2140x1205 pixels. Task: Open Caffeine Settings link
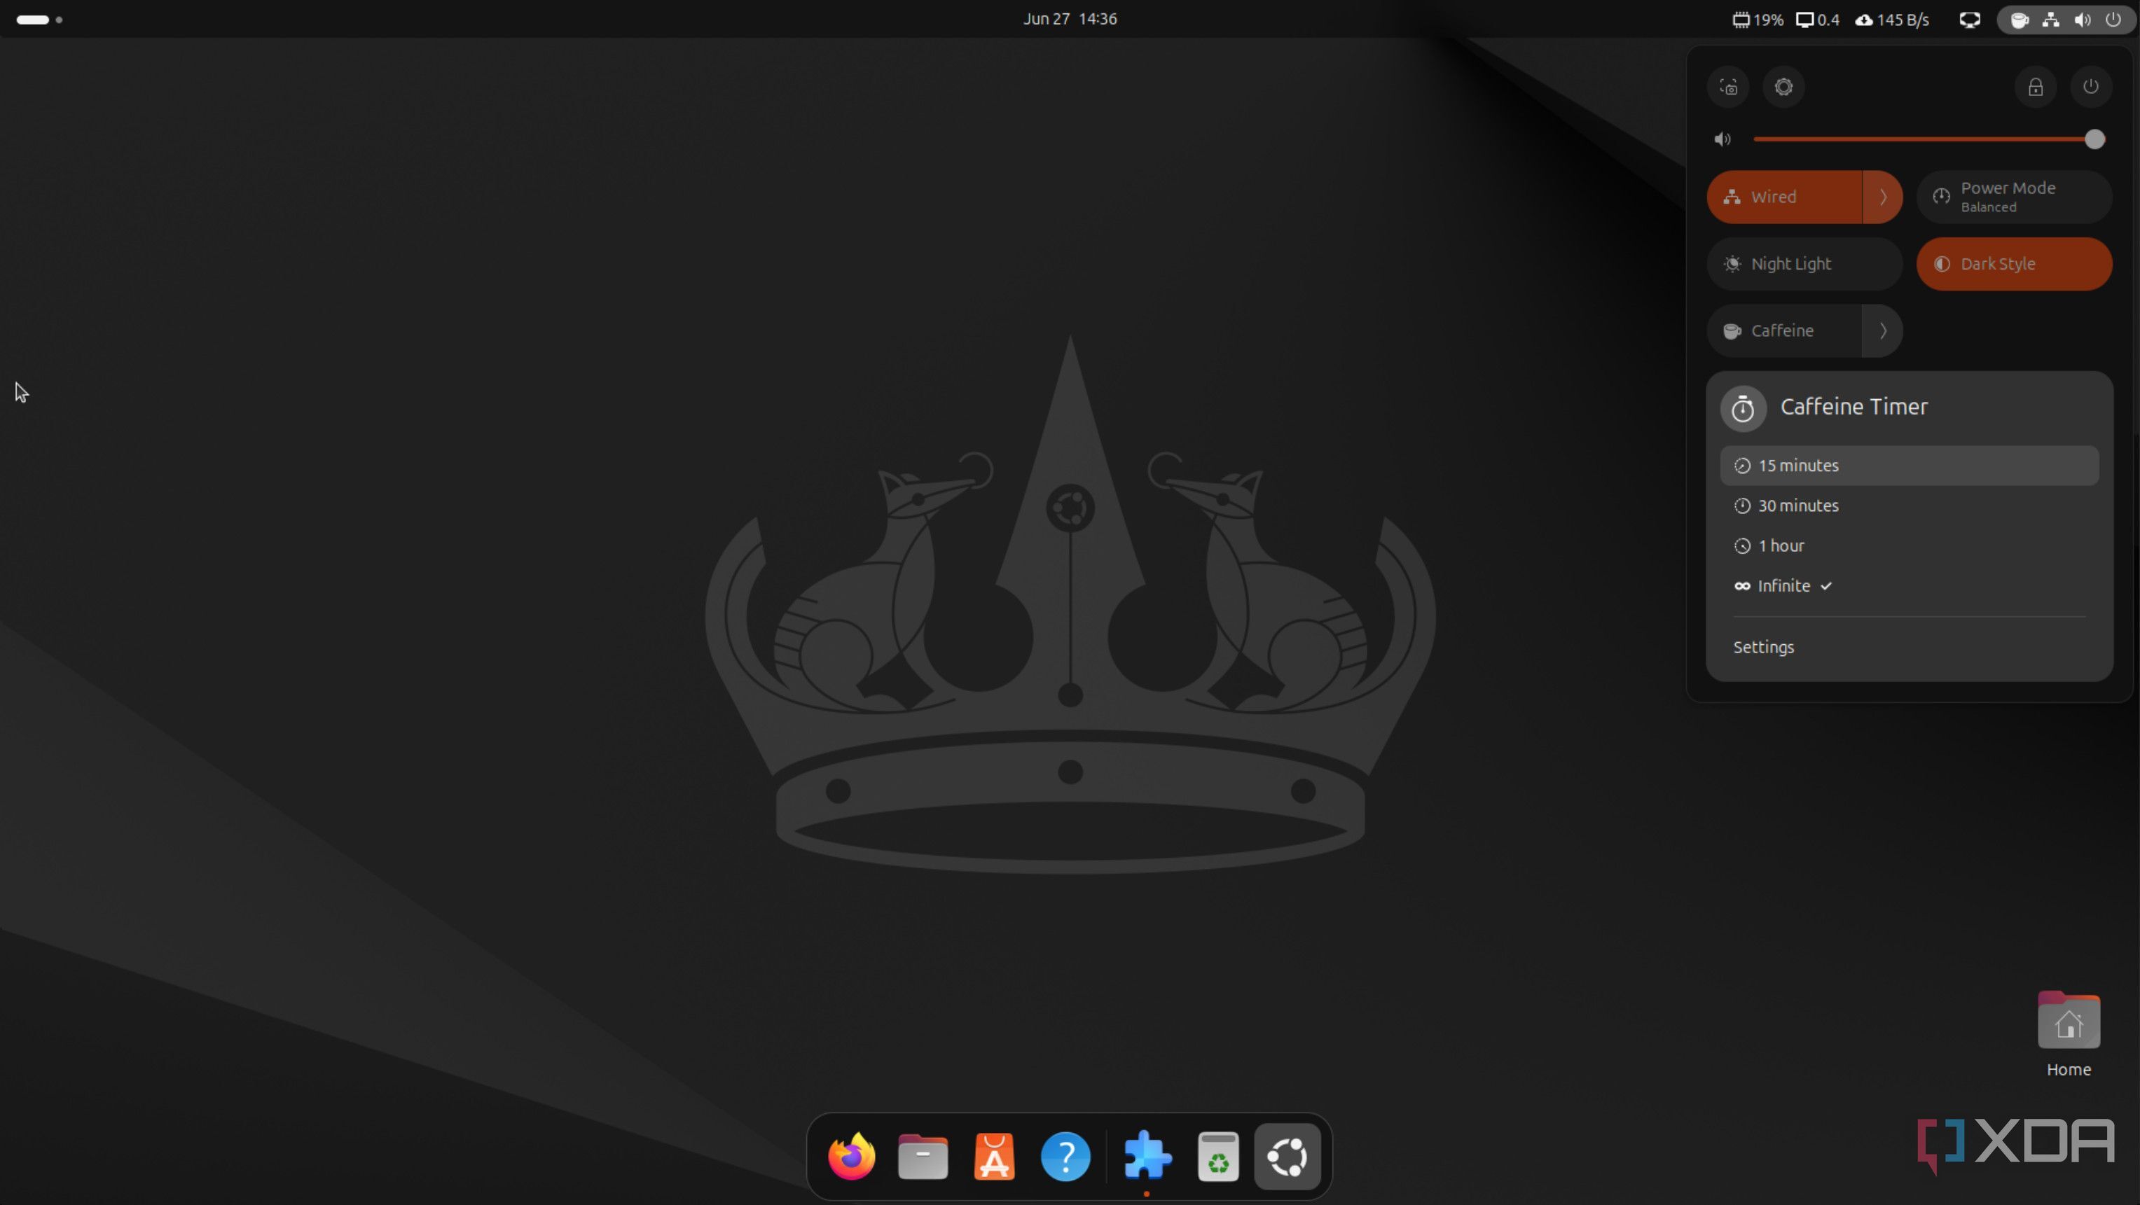coord(1763,647)
